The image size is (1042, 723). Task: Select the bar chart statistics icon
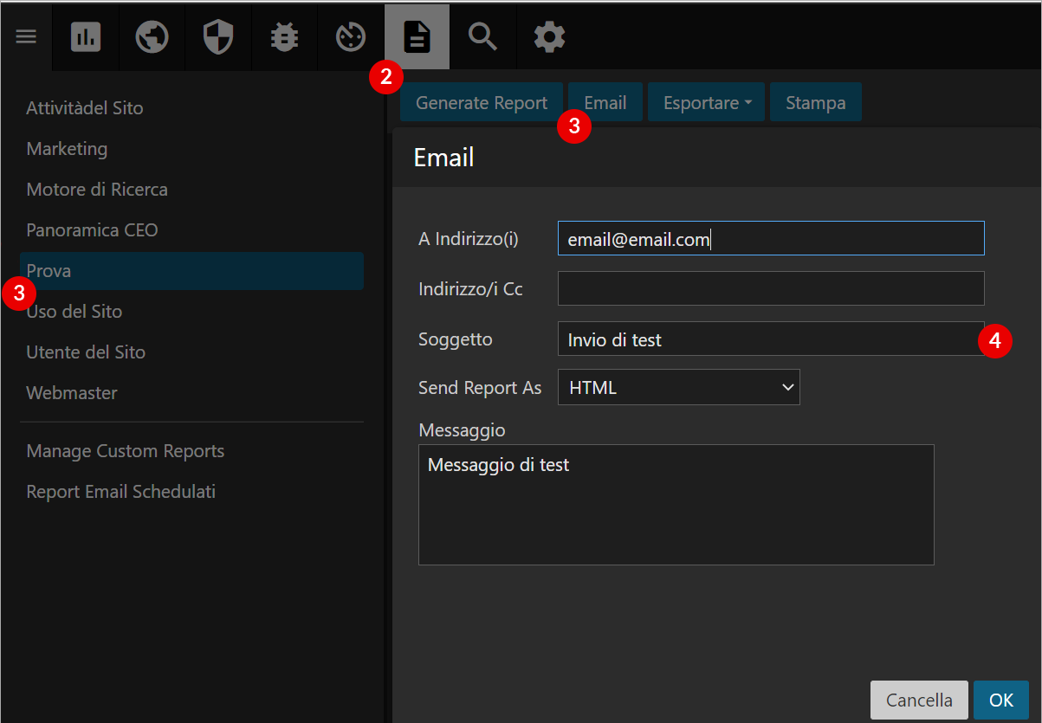(85, 36)
